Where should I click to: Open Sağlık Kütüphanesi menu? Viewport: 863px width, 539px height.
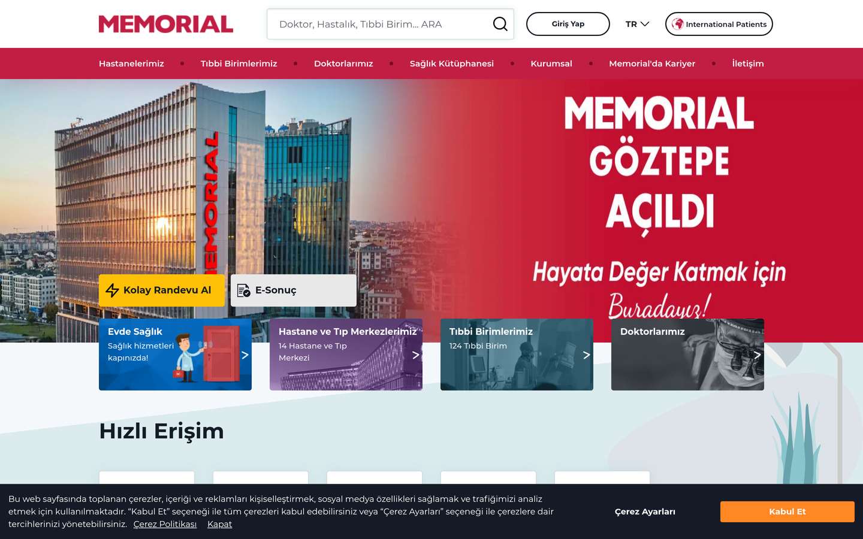pyautogui.click(x=452, y=63)
